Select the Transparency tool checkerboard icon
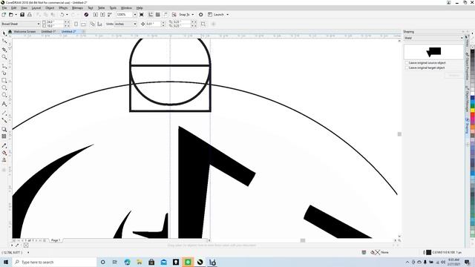The image size is (475, 267). (4, 136)
